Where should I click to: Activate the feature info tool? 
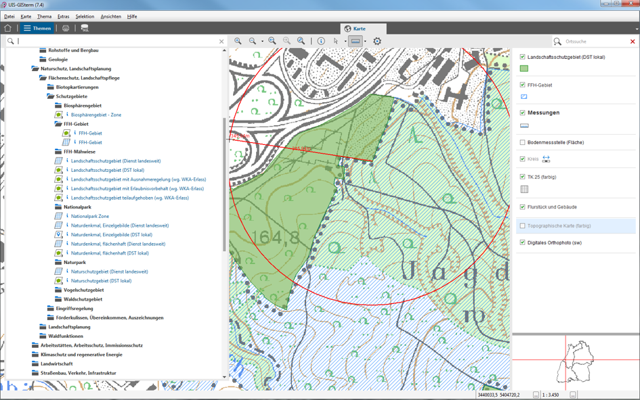point(321,41)
